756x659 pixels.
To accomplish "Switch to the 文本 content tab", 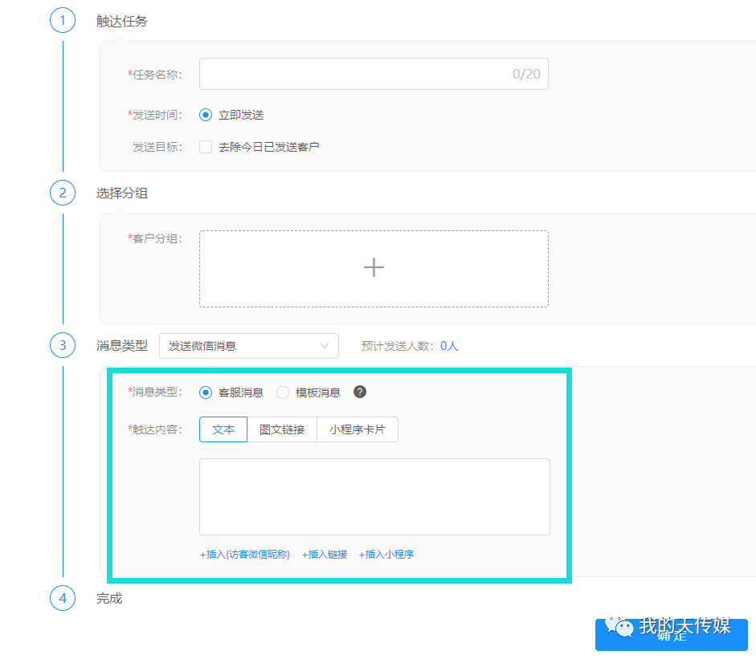I will tap(223, 429).
